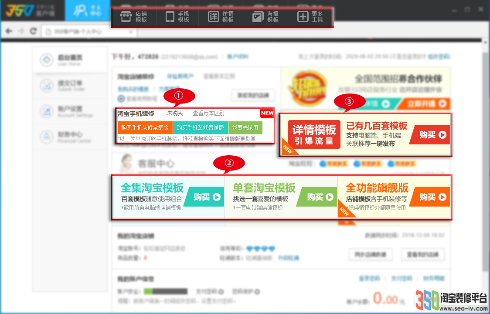Click the scrollbar up arrow
The width and height of the screenshot is (490, 314).
[x=485, y=42]
